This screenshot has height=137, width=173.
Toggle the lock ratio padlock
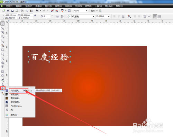click(x=35, y=16)
